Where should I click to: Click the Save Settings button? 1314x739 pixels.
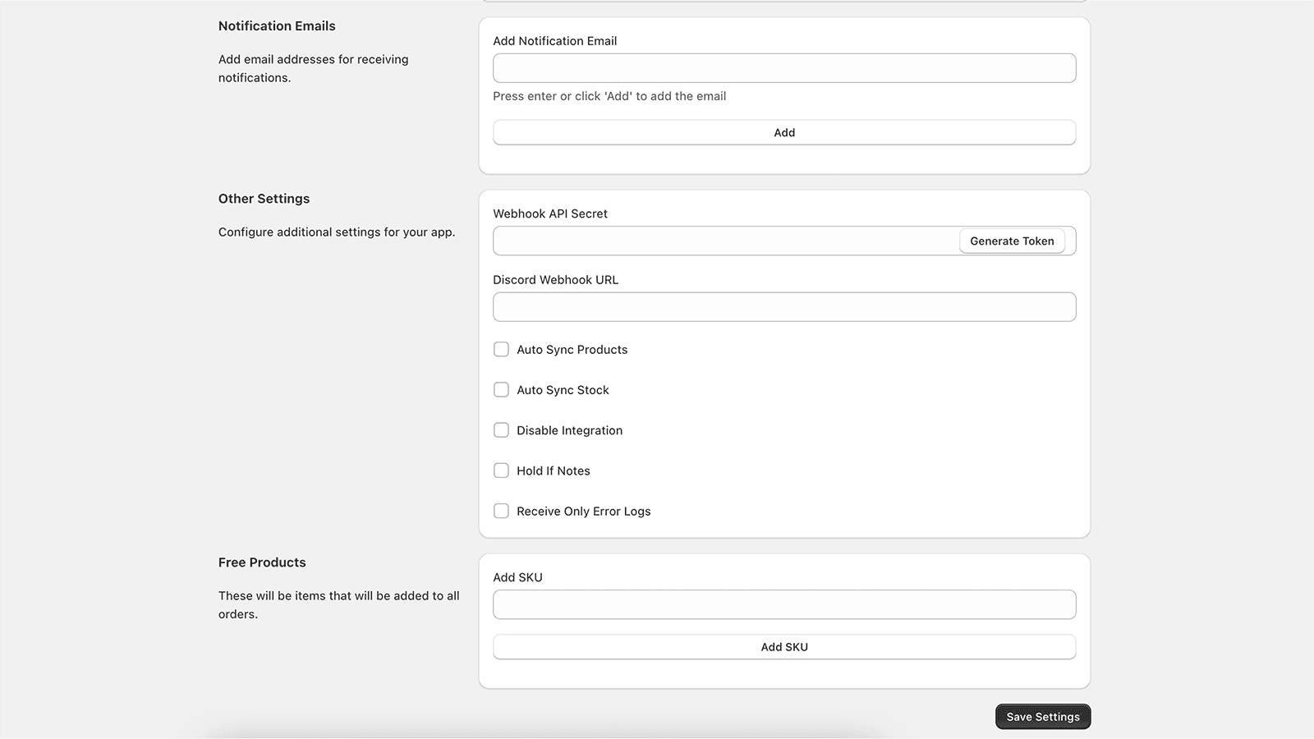point(1042,717)
